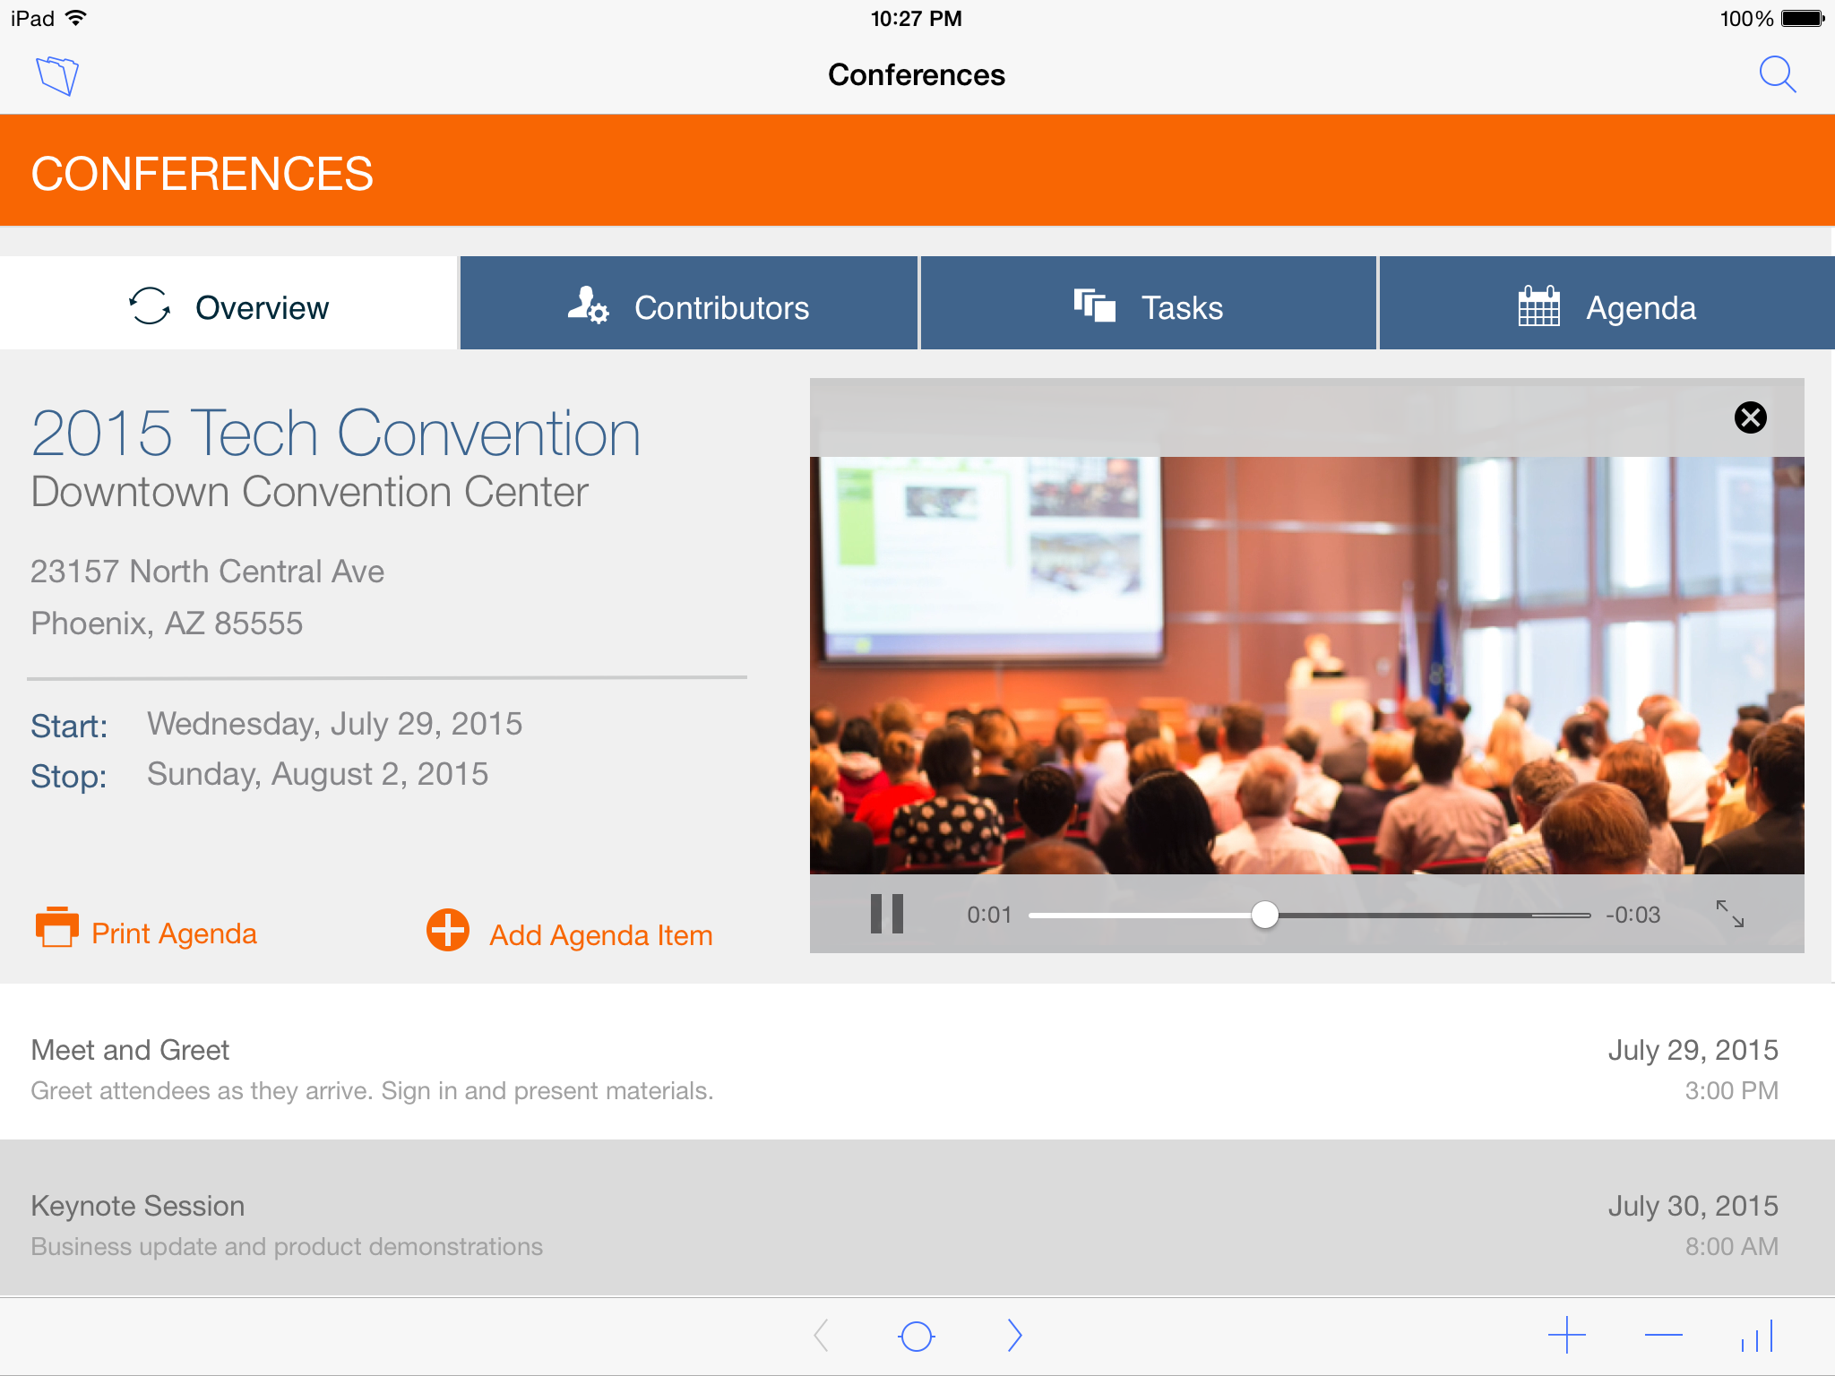Screen dimensions: 1835x1376
Task: Delete record minus icon
Action: [1663, 1336]
